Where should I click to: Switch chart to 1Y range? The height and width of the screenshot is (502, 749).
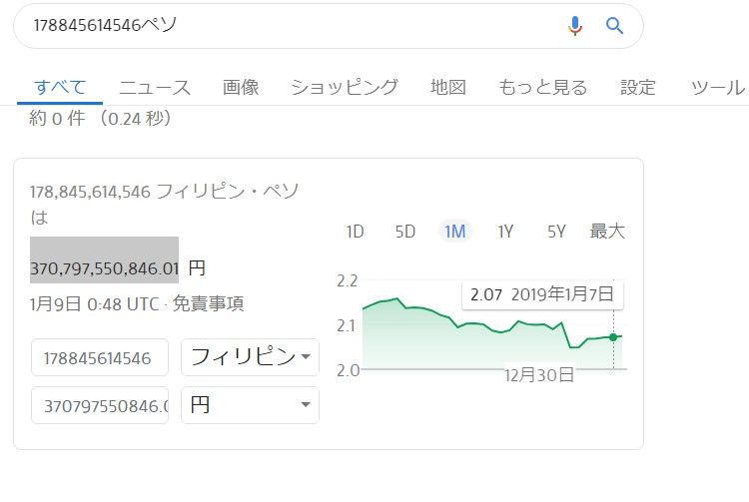505,232
